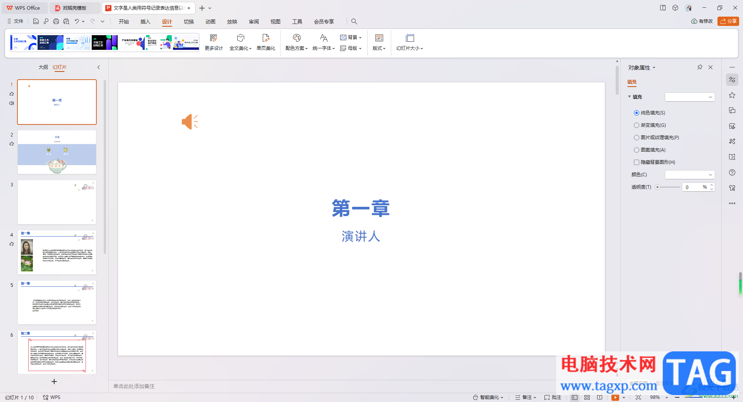Image resolution: width=743 pixels, height=402 pixels.
Task: Undo the last action
Action: [x=77, y=22]
